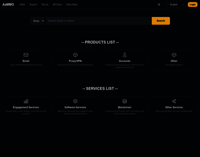The height and width of the screenshot is (157, 200).
Task: Click the AzMMO logo
Action: (8, 4)
